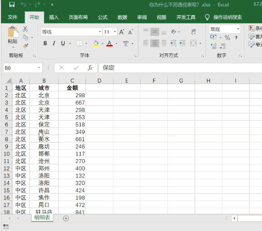This screenshot has height=231, width=262.
Task: Open the font name 等线 dropdown
Action: click(x=100, y=32)
